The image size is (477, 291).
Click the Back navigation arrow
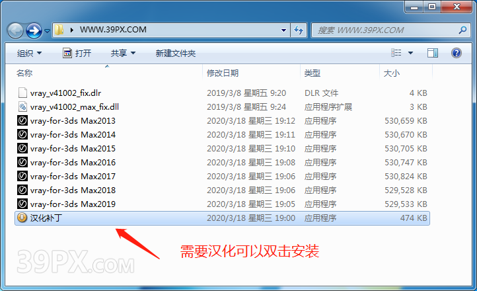[15, 30]
